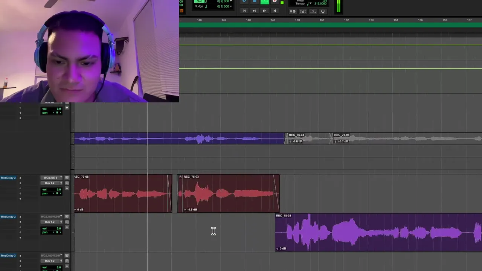Viewport: 482px width, 271px height.
Task: Click the -4.6 dB clip gain value
Action: tap(192, 210)
